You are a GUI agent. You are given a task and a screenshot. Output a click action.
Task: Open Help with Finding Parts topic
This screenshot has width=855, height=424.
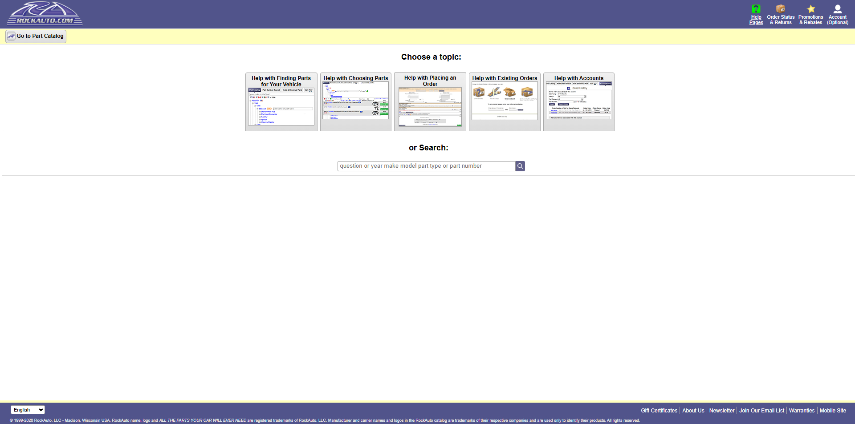coord(281,102)
